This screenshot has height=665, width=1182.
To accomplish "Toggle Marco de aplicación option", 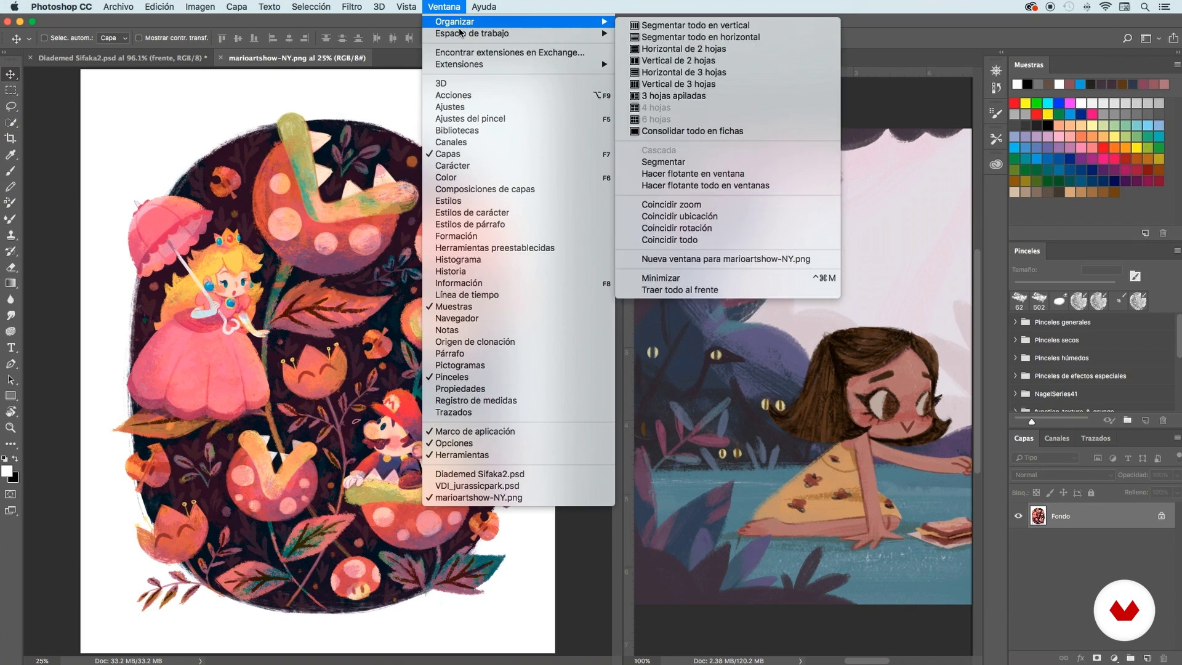I will [518, 432].
